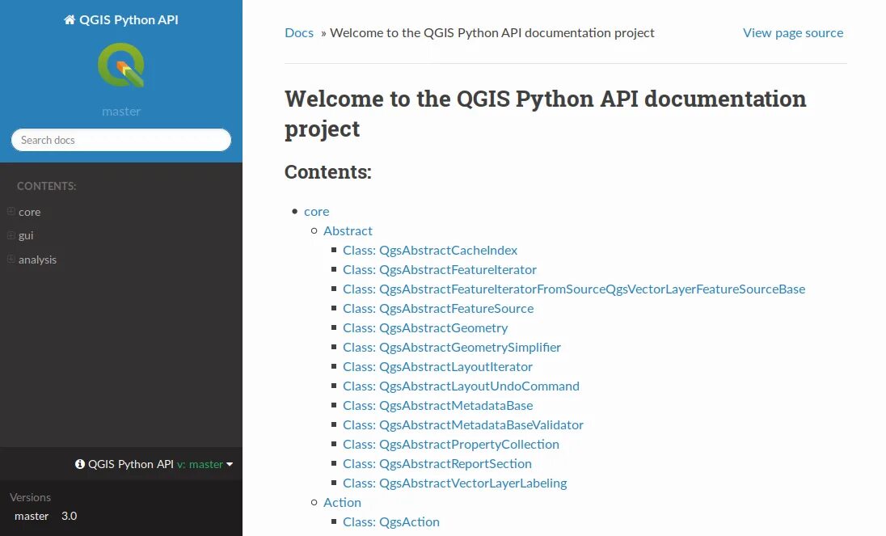This screenshot has height=536, width=886.
Task: Open Class: QgsAbstractVectorLayerLabeling link
Action: 455,483
